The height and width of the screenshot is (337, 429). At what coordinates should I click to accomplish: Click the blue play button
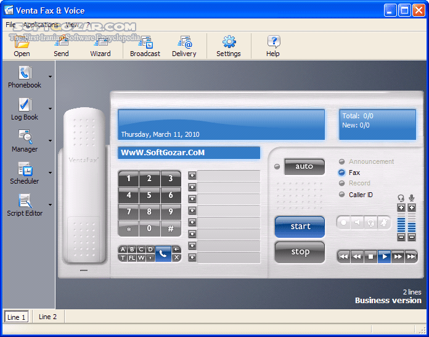384,256
